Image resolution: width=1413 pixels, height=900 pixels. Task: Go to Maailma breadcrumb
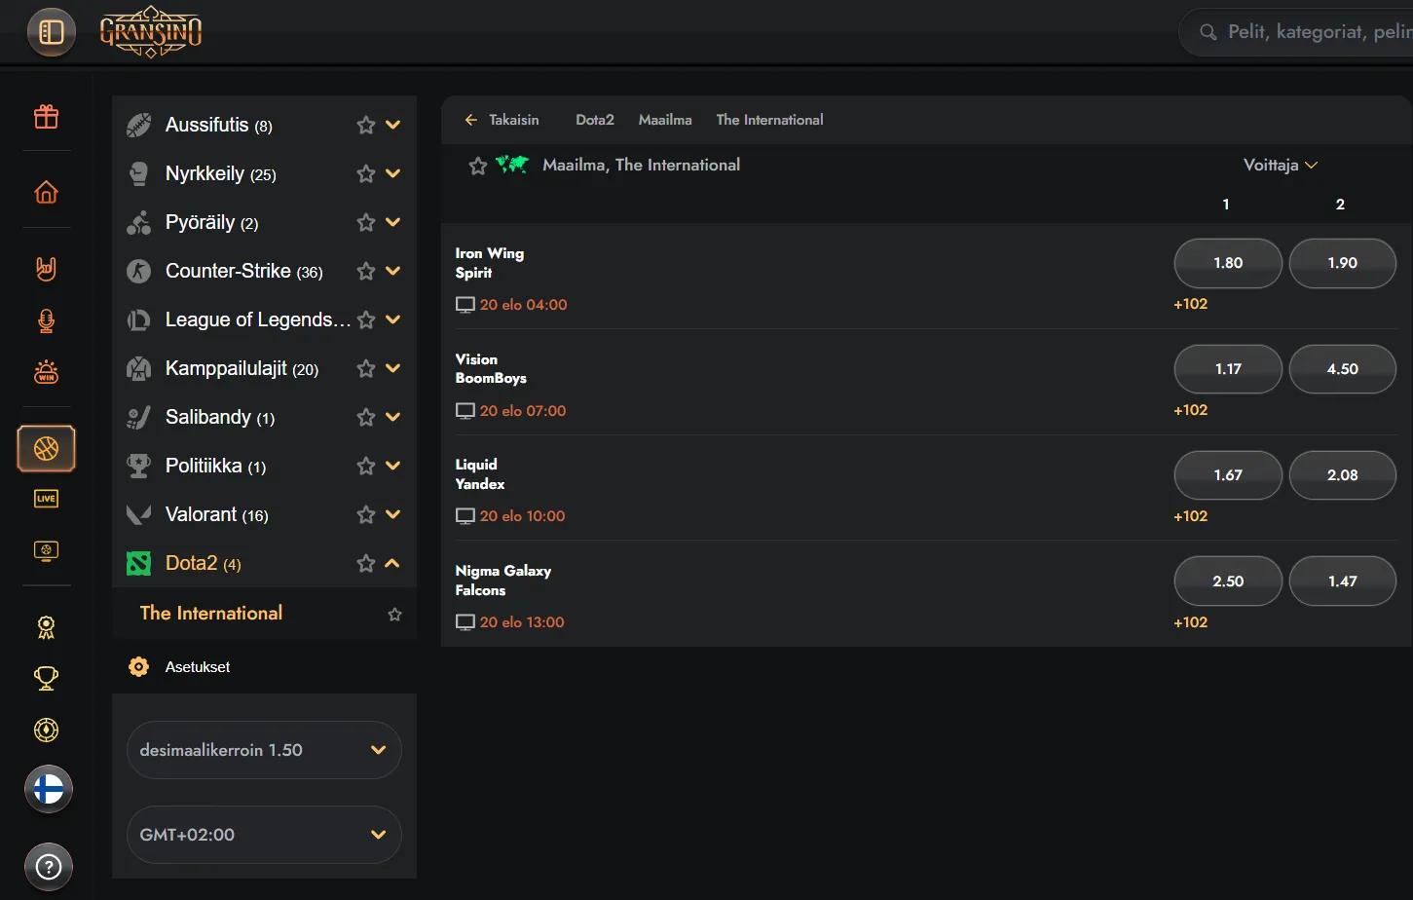665,120
